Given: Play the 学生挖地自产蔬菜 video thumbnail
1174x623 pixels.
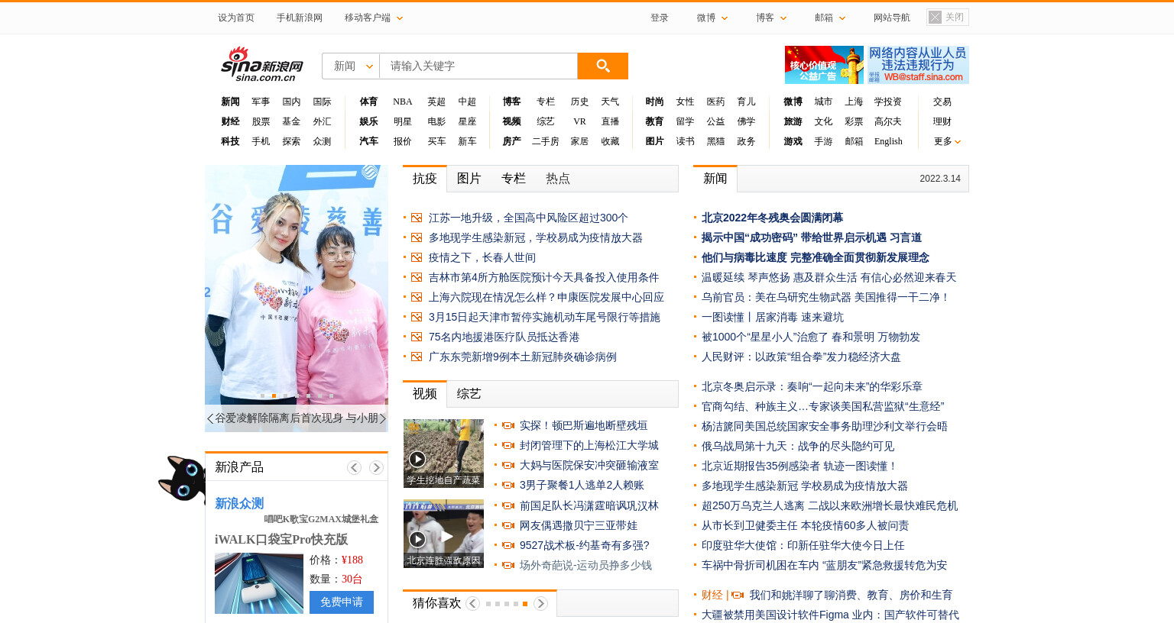Looking at the screenshot, I should (x=443, y=453).
